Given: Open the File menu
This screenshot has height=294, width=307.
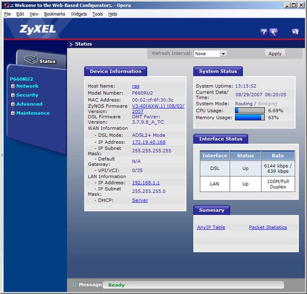Looking at the screenshot, I should point(8,14).
